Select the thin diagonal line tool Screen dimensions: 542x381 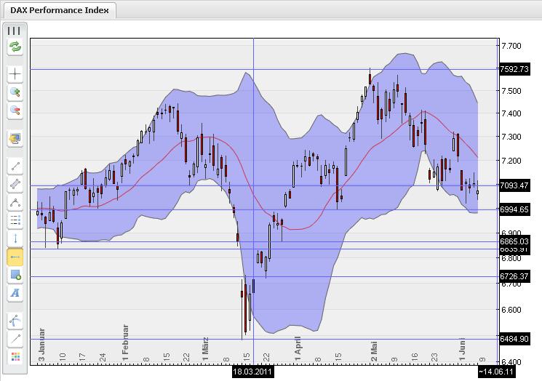(15, 339)
